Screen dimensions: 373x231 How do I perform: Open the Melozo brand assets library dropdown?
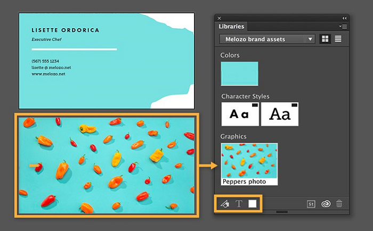coord(267,39)
